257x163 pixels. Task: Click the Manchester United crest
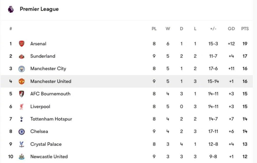pyautogui.click(x=22, y=81)
